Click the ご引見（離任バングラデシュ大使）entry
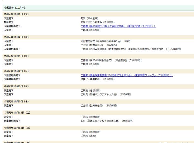 point(106,95)
